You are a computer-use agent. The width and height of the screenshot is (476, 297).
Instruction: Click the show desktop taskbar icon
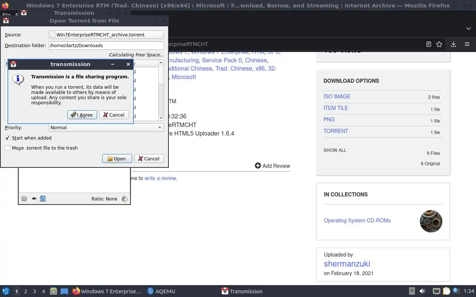point(64,291)
